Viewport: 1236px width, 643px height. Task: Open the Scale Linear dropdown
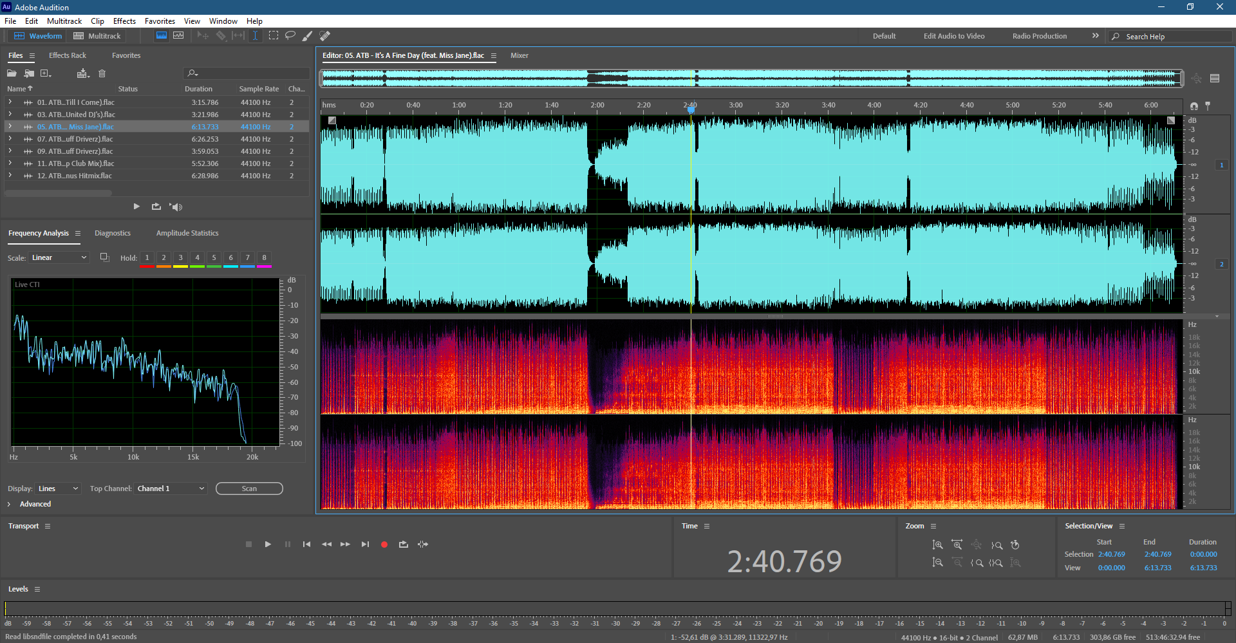point(59,257)
